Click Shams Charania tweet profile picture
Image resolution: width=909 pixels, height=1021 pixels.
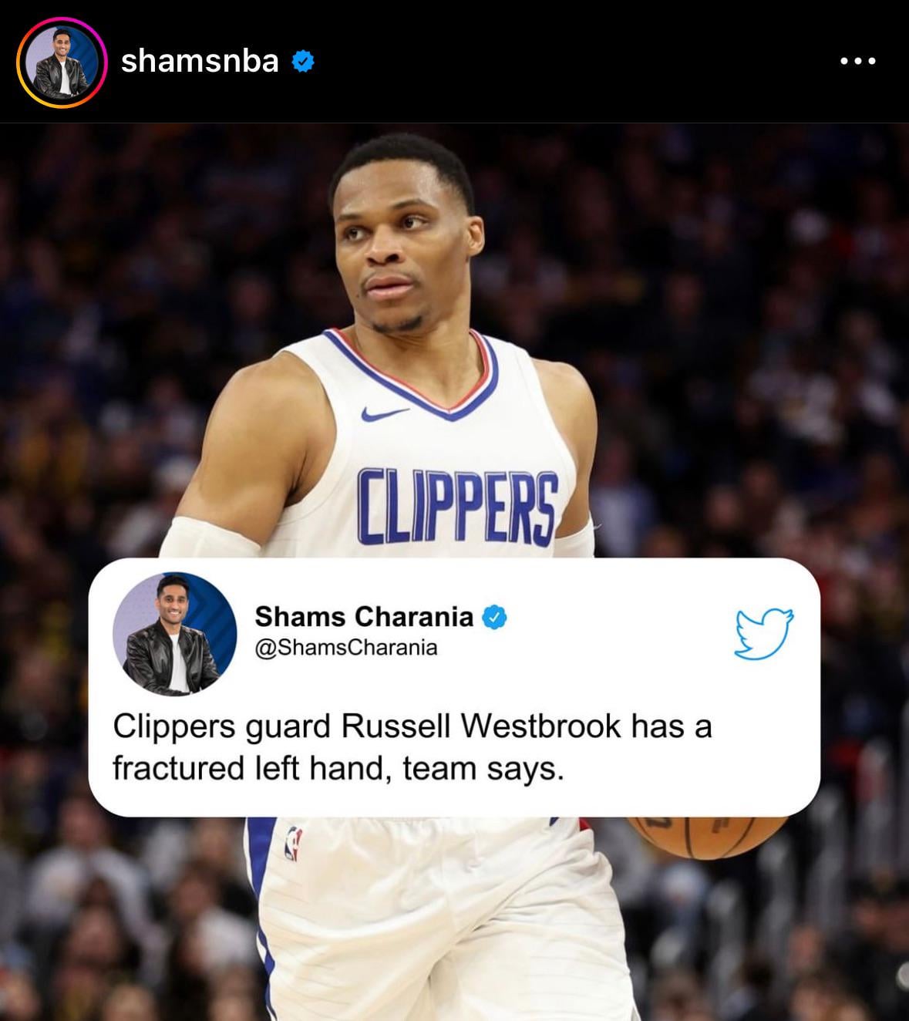tap(174, 634)
